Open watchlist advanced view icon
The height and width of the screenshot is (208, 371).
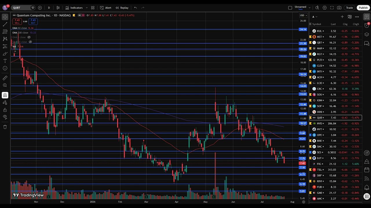350,17
